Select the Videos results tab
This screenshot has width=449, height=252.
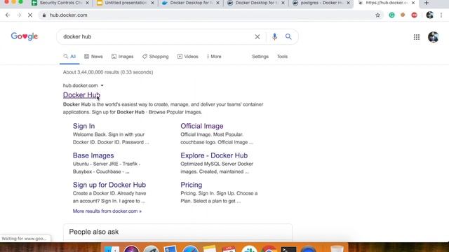188,57
